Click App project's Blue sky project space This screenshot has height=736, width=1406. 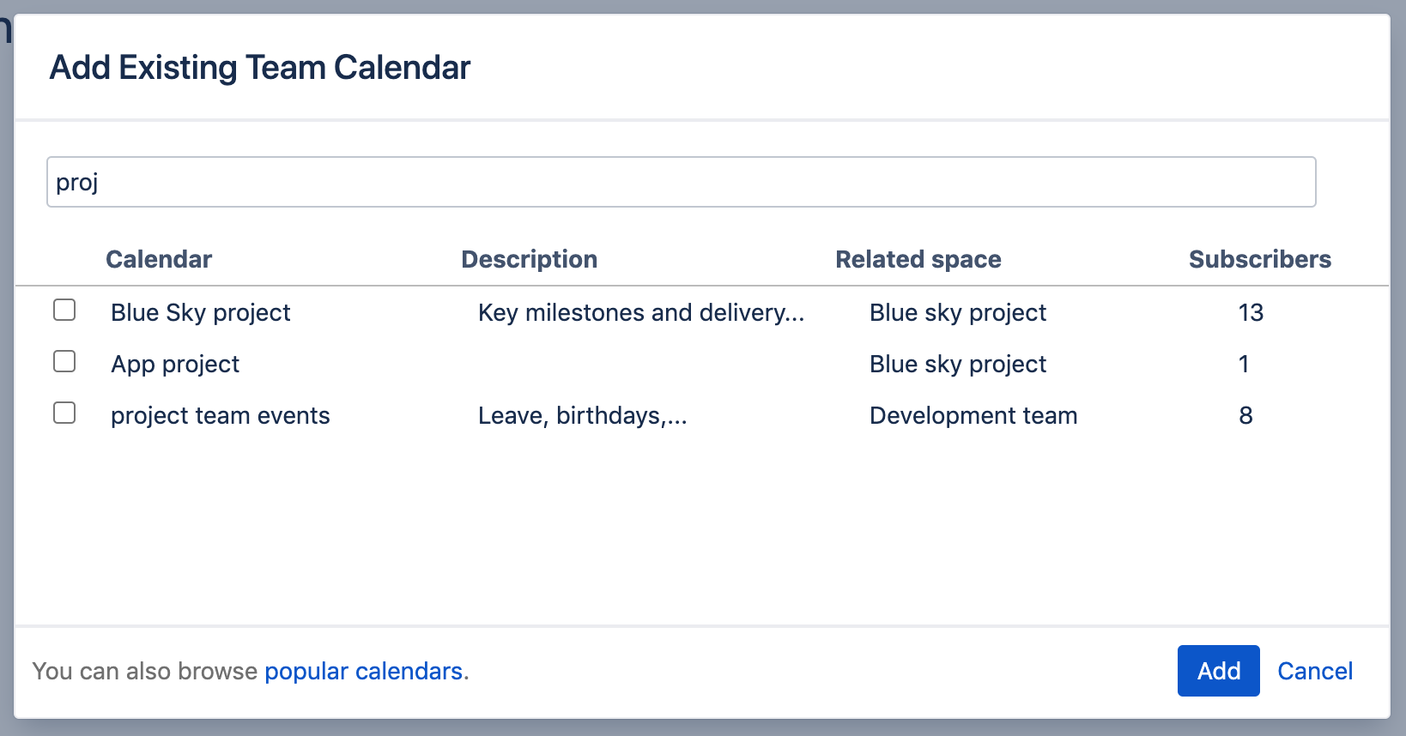pos(957,364)
